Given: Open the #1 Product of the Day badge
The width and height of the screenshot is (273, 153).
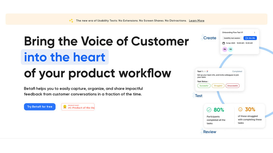Looking at the screenshot, I should (78, 107).
